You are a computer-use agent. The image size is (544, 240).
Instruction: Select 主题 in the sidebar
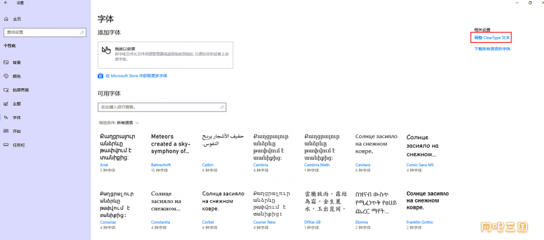coord(16,104)
